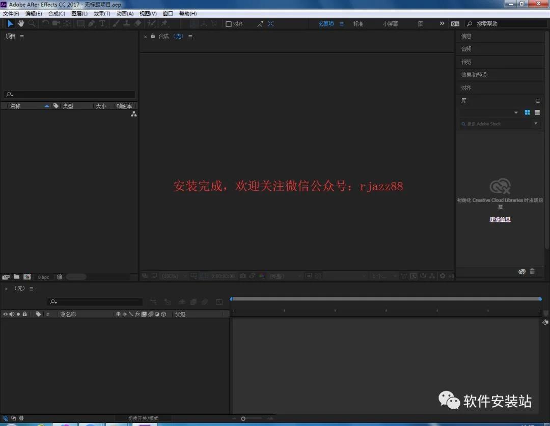Switch to the 标准 workspace
Viewport: 550px width, 426px height.
[x=358, y=24]
